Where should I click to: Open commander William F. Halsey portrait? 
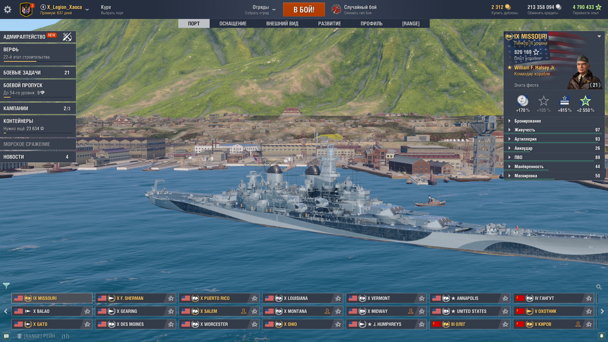[583, 73]
